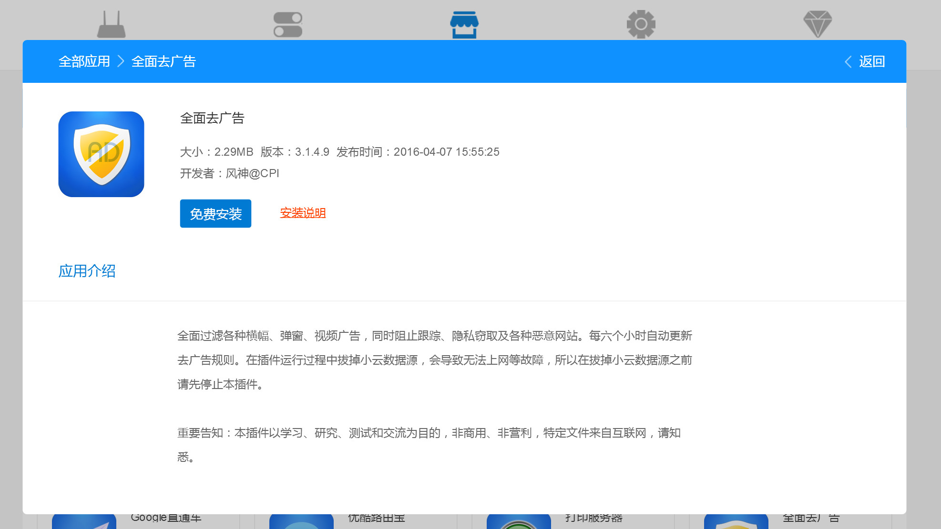Image resolution: width=941 pixels, height=529 pixels.
Task: Click version text 版本：3.1.4.9
Action: [x=295, y=152]
